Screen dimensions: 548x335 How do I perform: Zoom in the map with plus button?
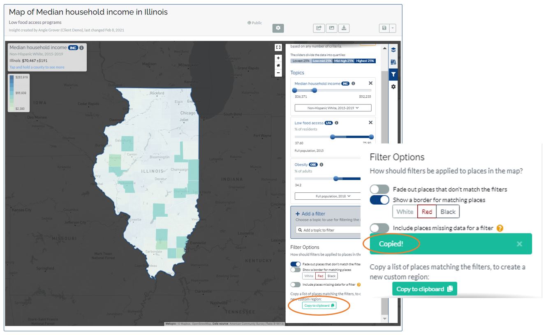[278, 58]
